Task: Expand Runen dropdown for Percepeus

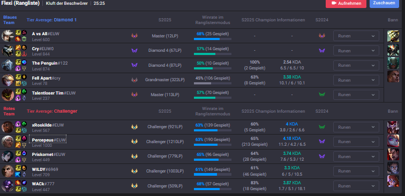Action: coord(356,142)
